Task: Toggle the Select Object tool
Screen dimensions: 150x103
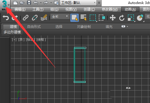Action: pyautogui.click(x=75, y=18)
